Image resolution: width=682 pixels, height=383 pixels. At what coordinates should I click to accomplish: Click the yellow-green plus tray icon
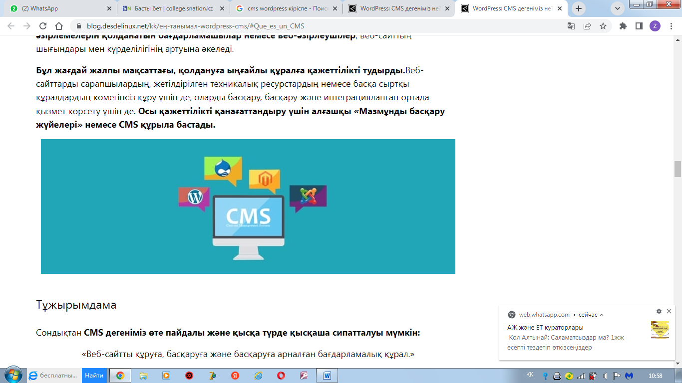pos(569,376)
